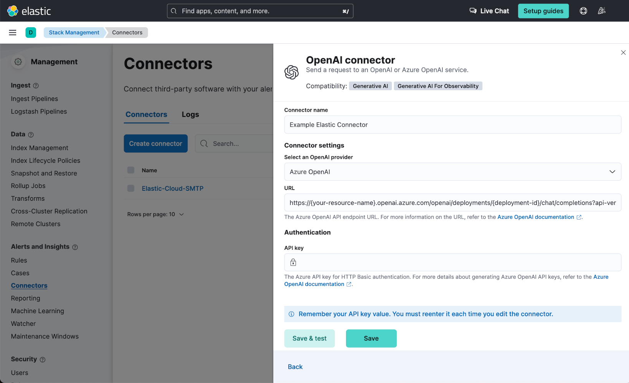
Task: Expand the Rows per page selector
Action: pyautogui.click(x=156, y=214)
